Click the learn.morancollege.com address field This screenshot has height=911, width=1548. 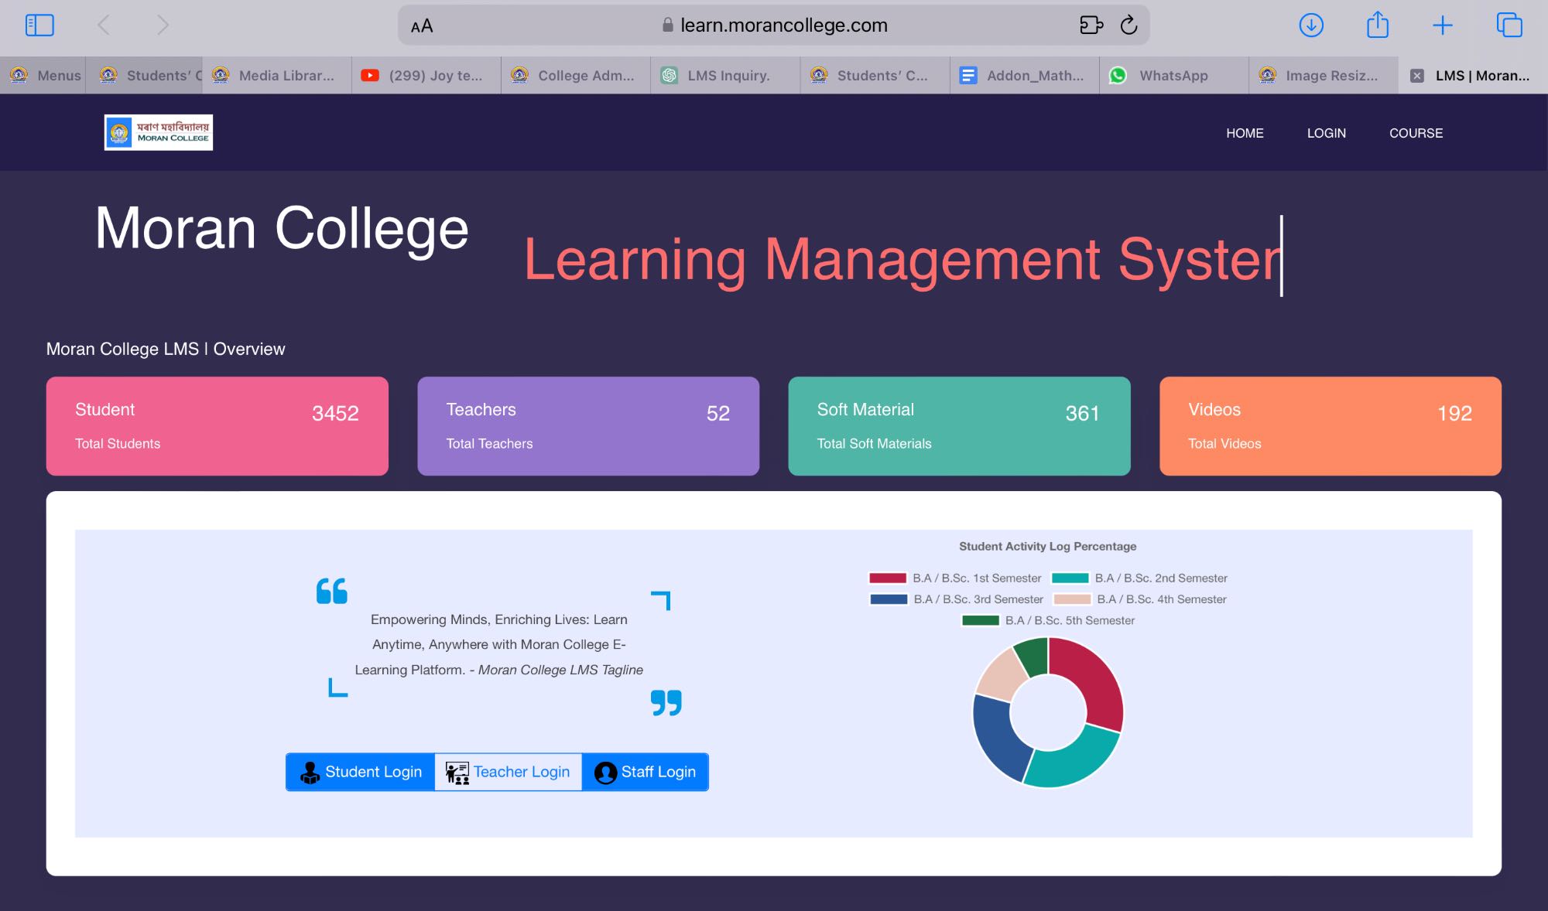pyautogui.click(x=774, y=26)
